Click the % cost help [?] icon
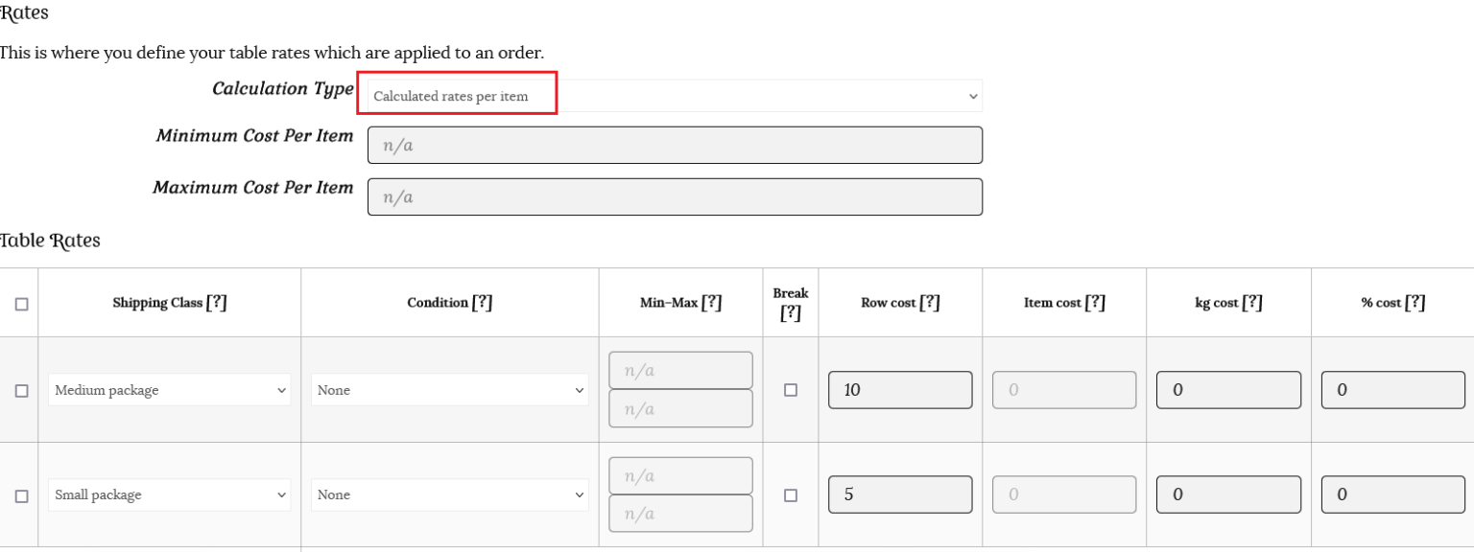Screen dimensions: 1474x552 1415,303
